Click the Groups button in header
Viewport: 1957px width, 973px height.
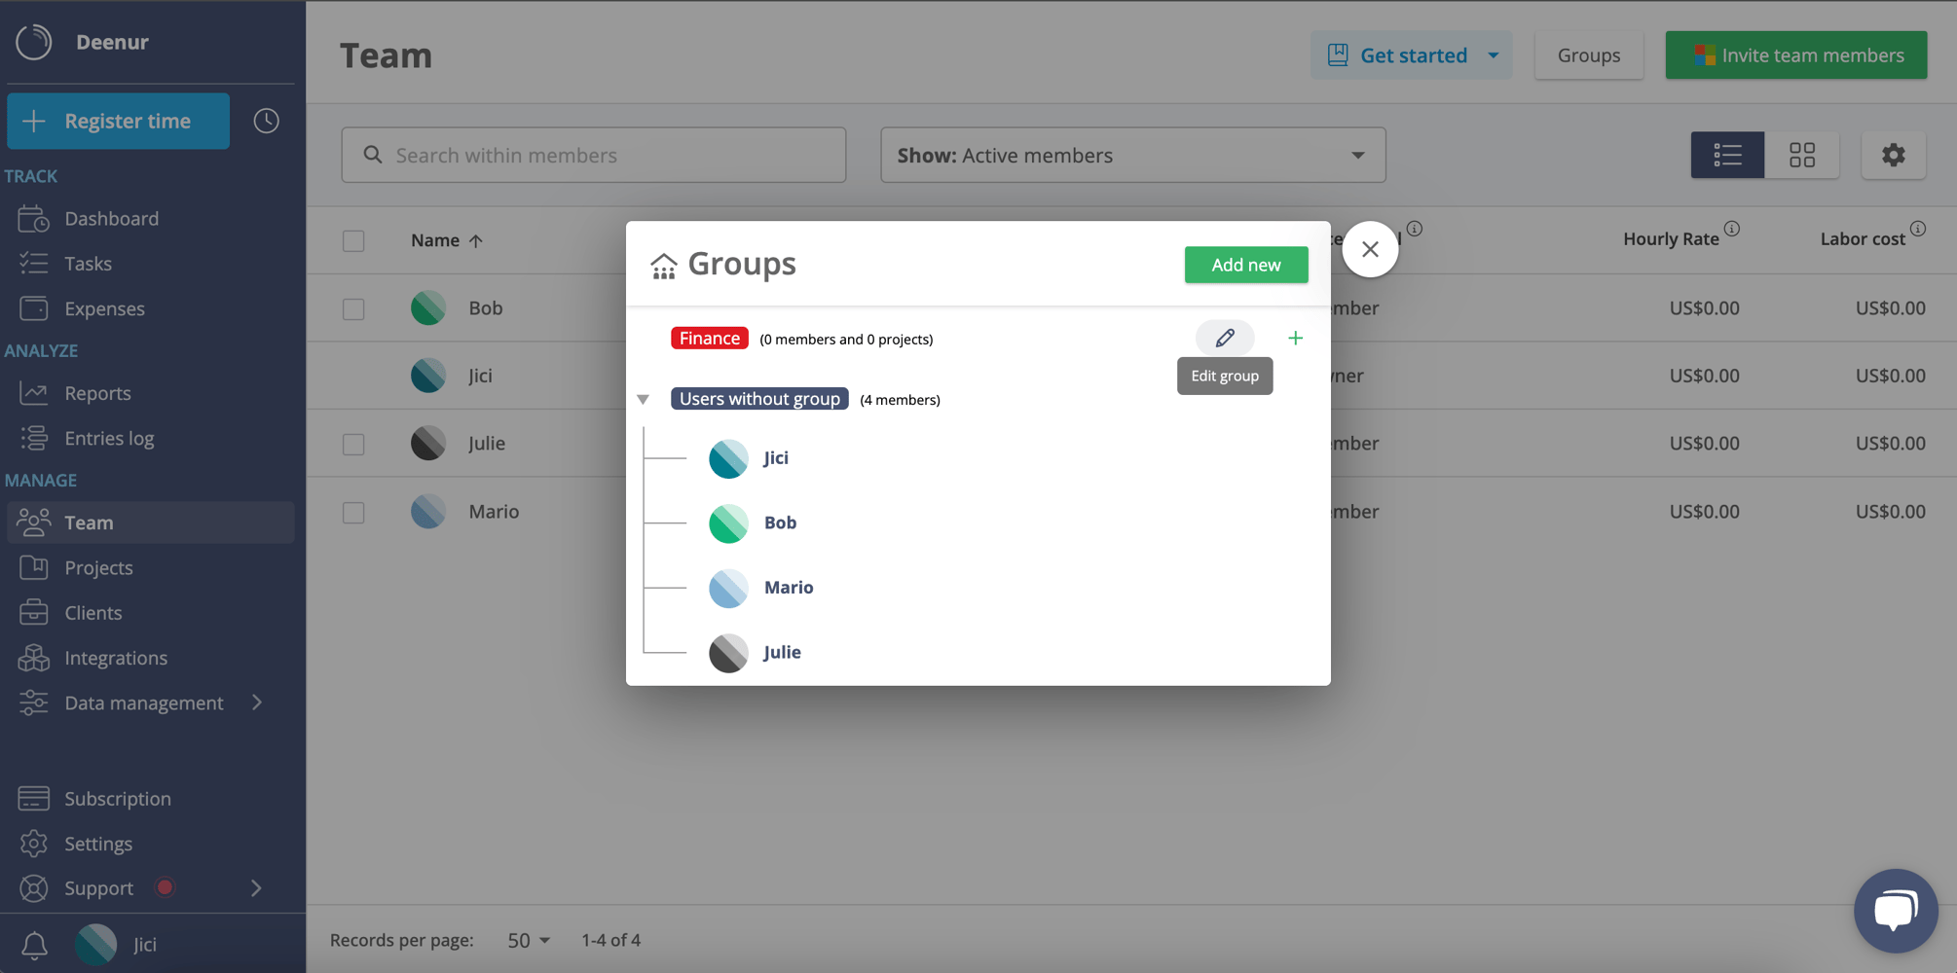click(x=1588, y=55)
